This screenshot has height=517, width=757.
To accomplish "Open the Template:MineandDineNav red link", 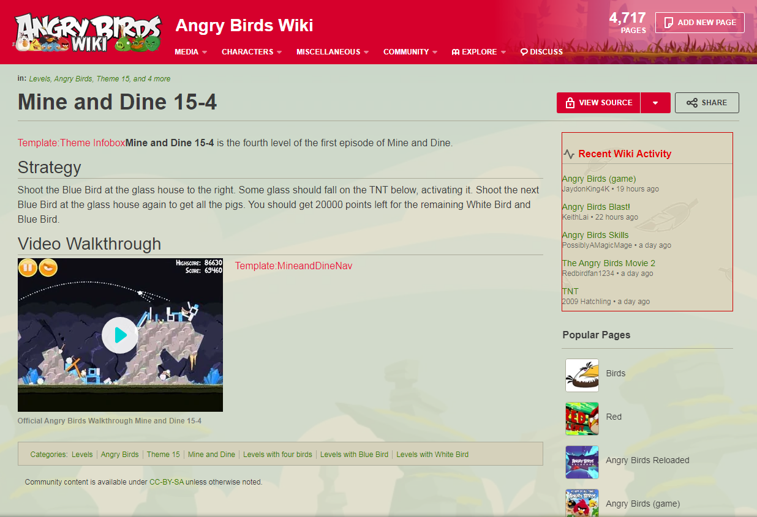I will pos(294,266).
